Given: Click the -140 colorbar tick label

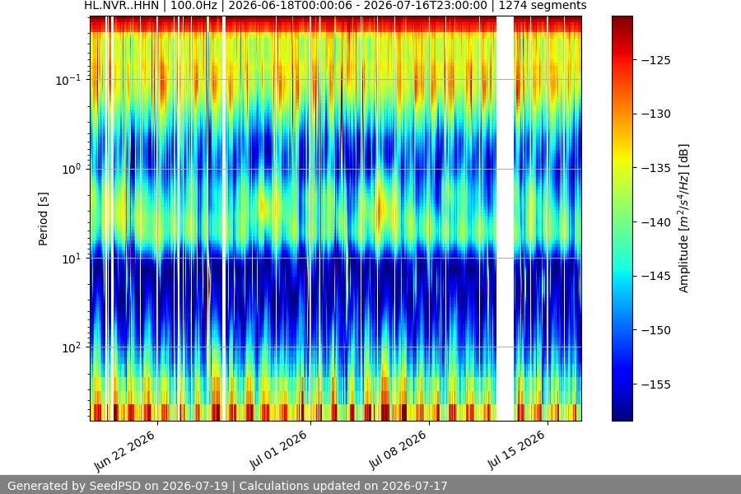Looking at the screenshot, I should coord(656,222).
